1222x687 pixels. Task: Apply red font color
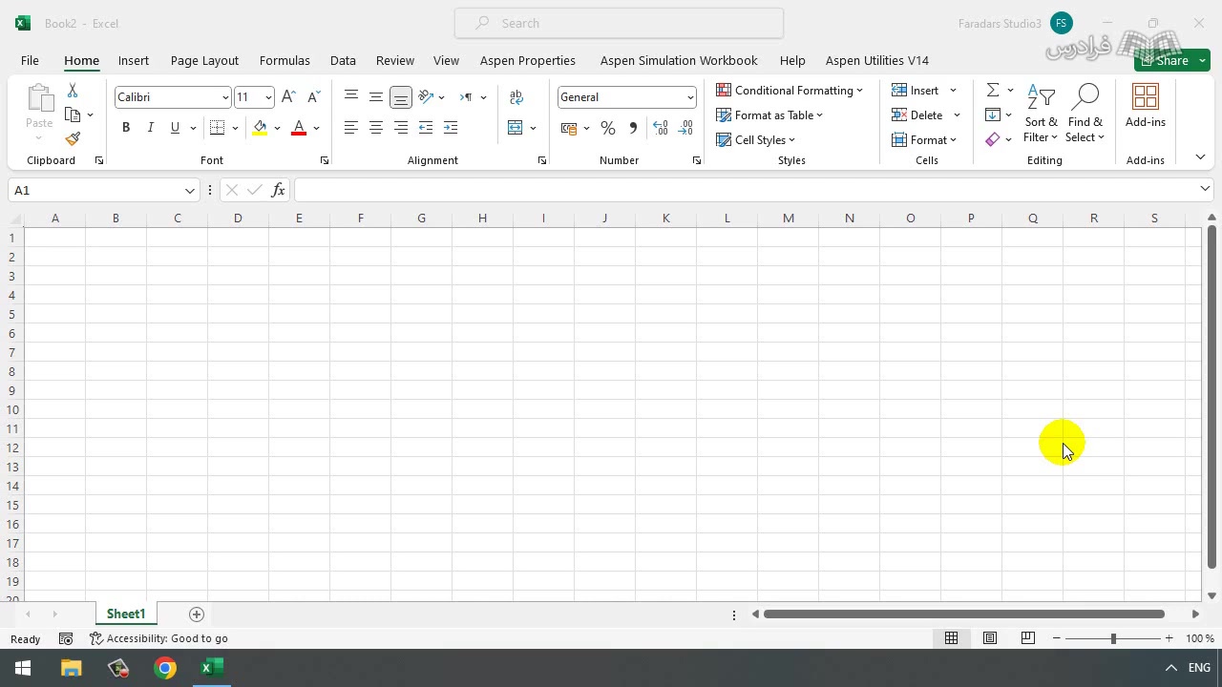(299, 128)
